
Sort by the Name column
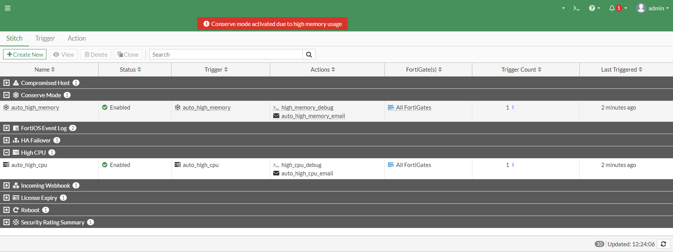(45, 69)
